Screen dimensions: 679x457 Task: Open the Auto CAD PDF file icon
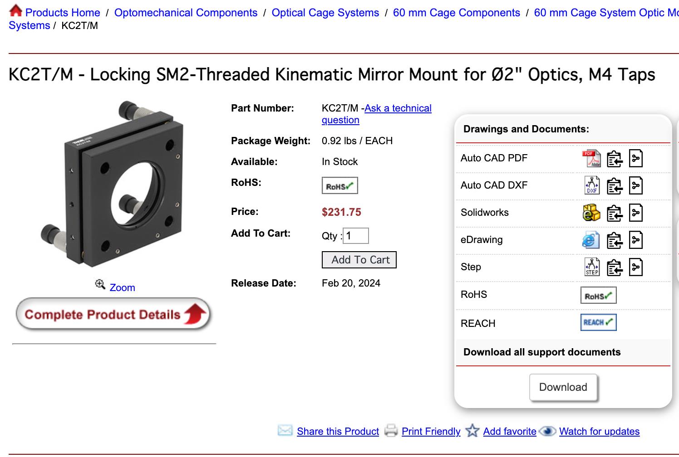tap(591, 158)
